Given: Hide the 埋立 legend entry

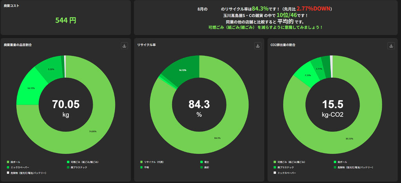Looking at the screenshot, I should tap(206, 162).
